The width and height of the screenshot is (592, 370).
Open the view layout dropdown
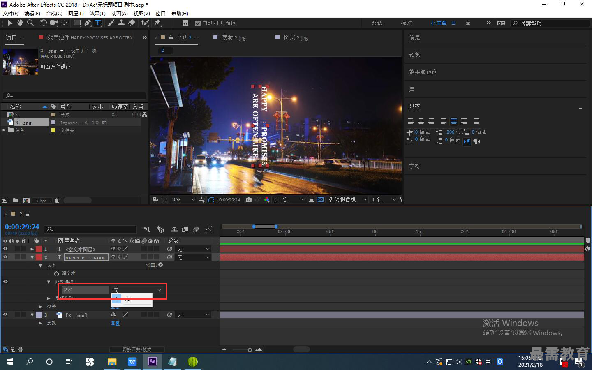pos(384,199)
